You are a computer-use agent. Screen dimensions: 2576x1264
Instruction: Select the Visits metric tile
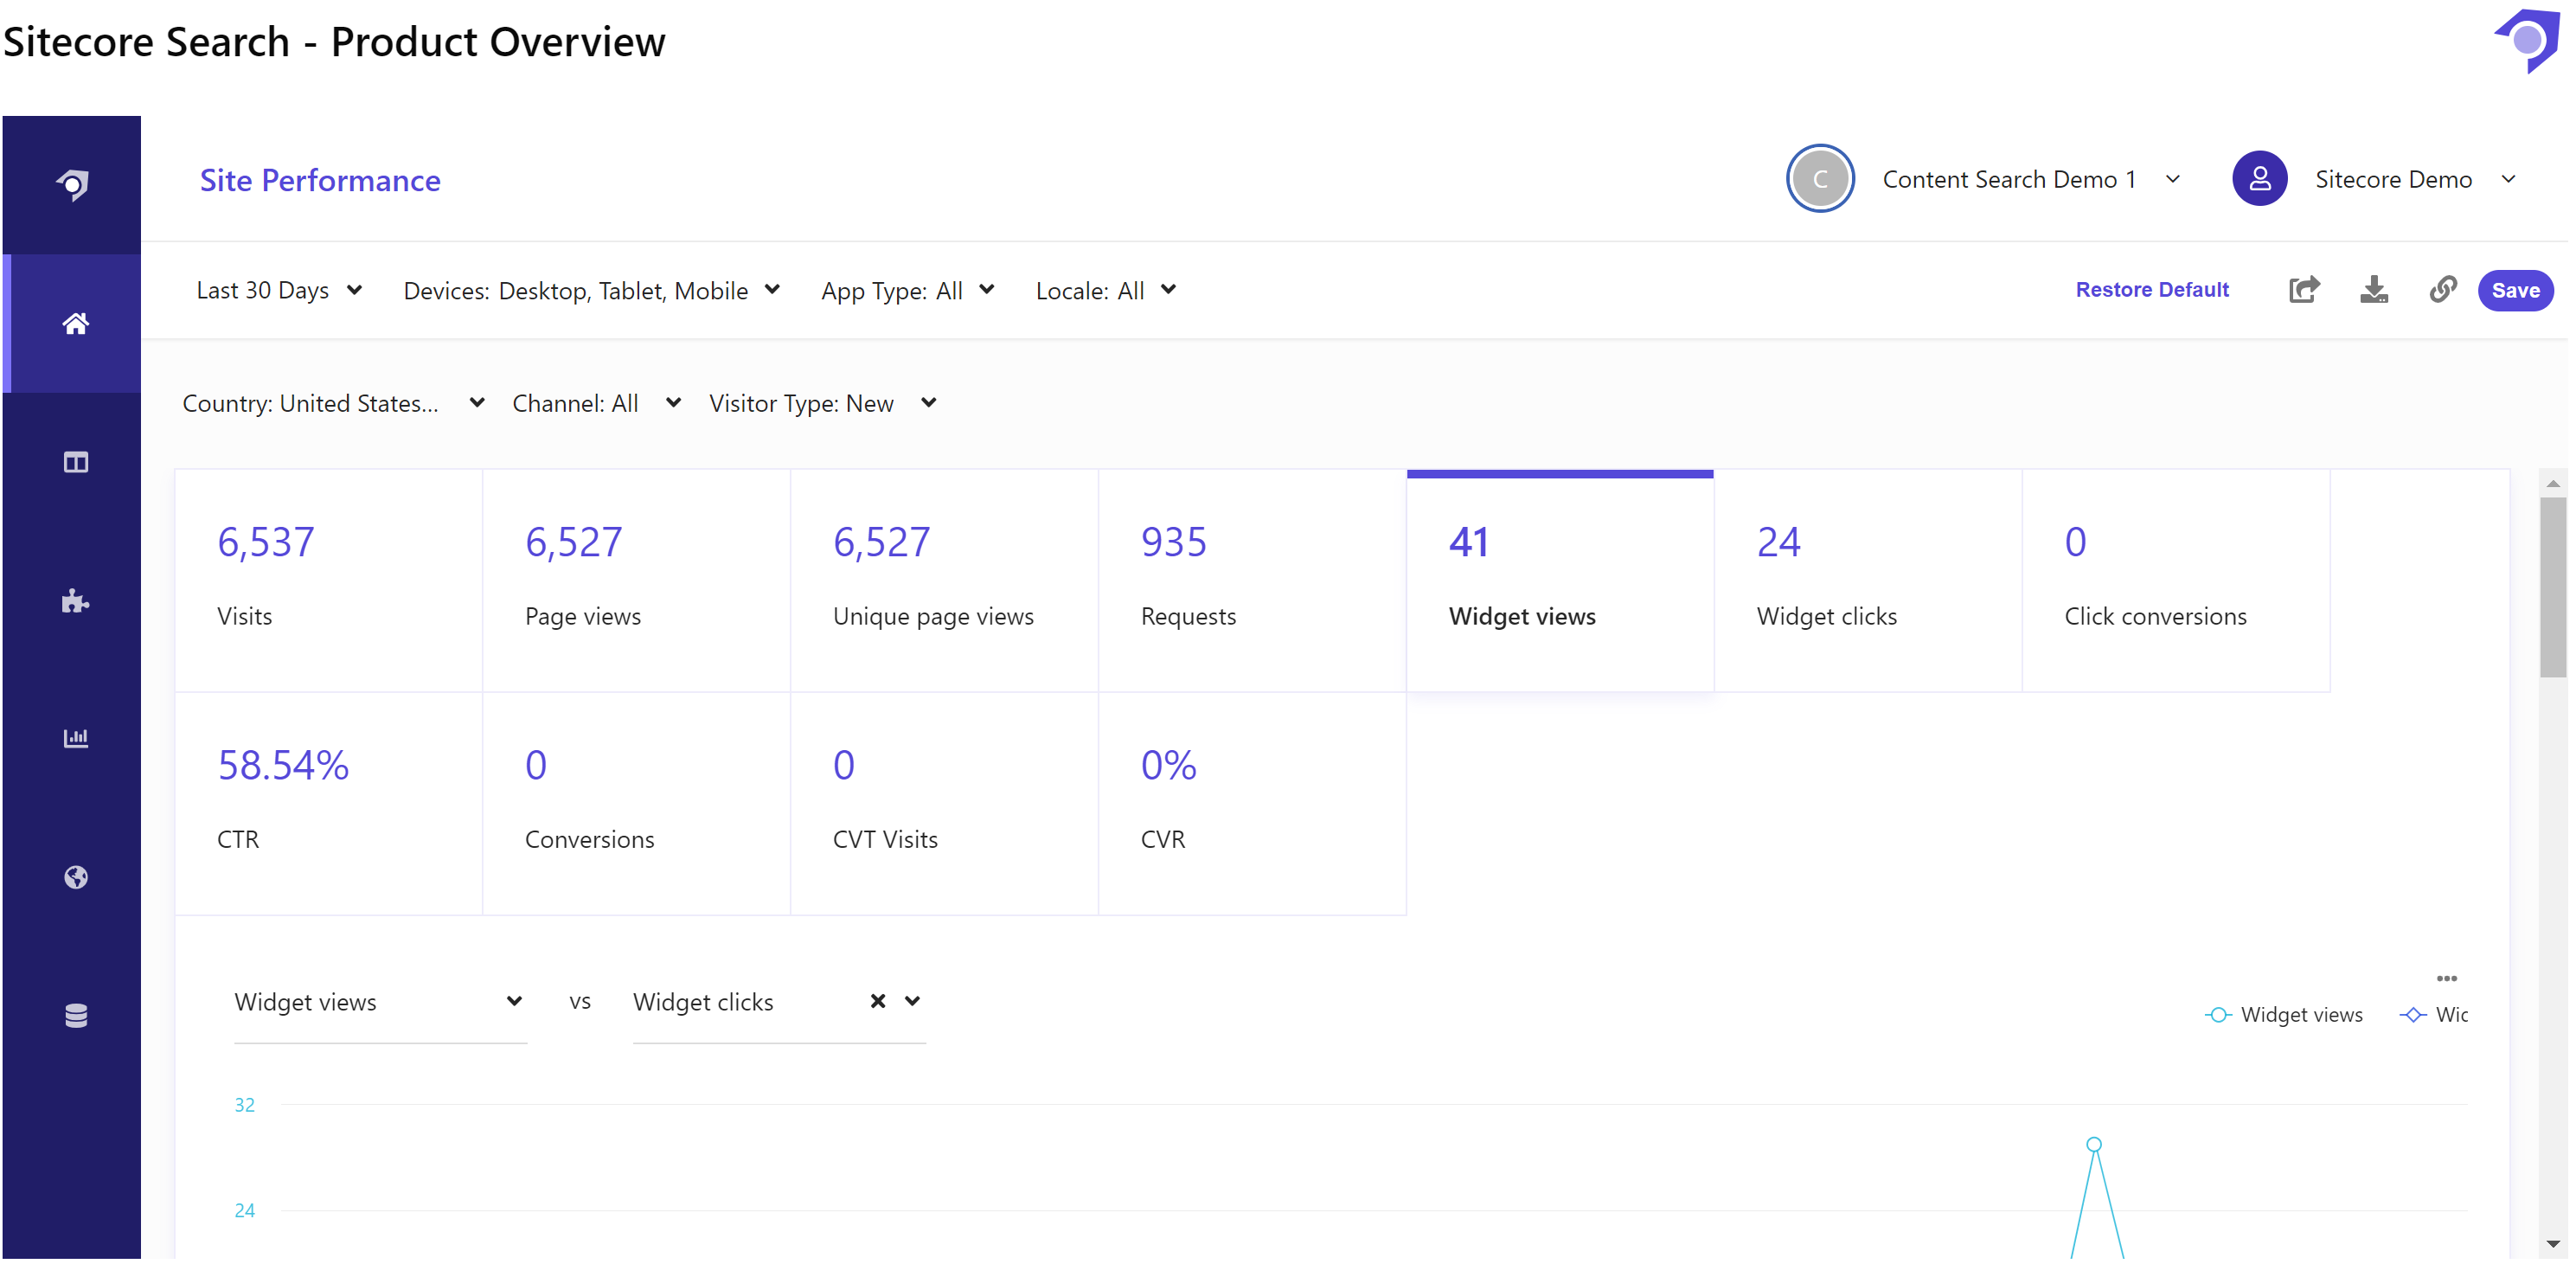pyautogui.click(x=328, y=580)
